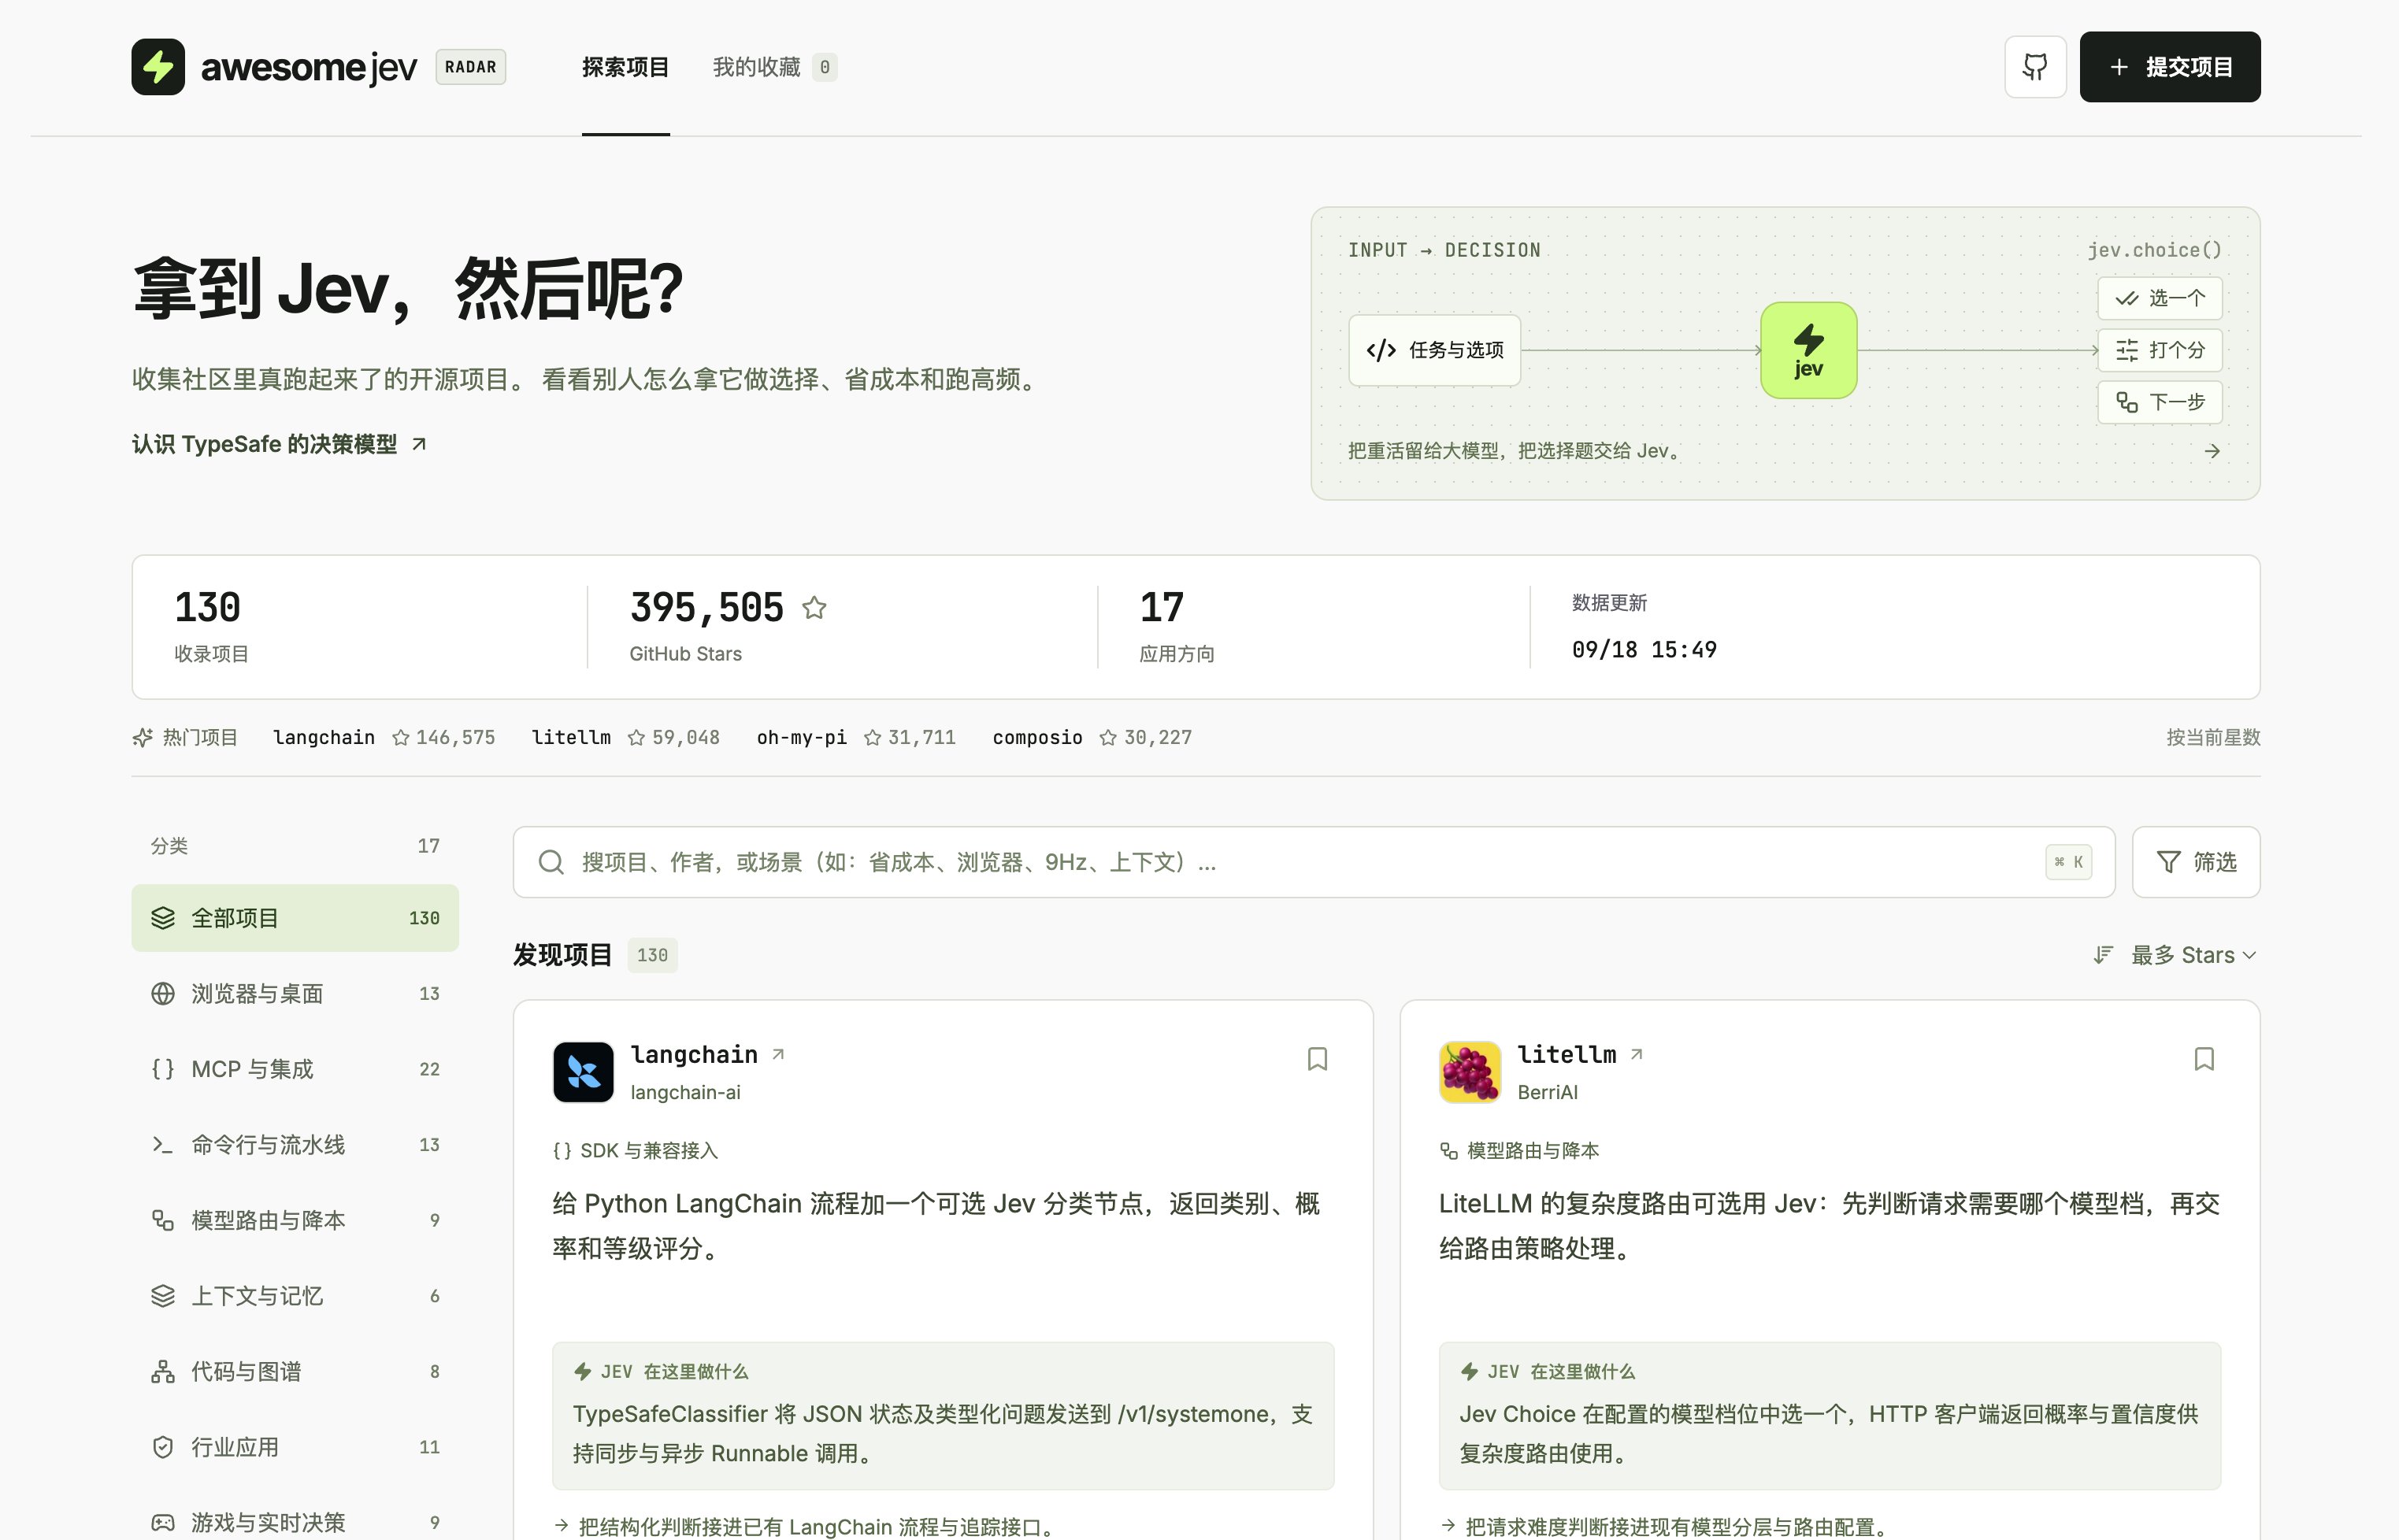
Task: Click the awesome jev lightning logo
Action: click(158, 67)
